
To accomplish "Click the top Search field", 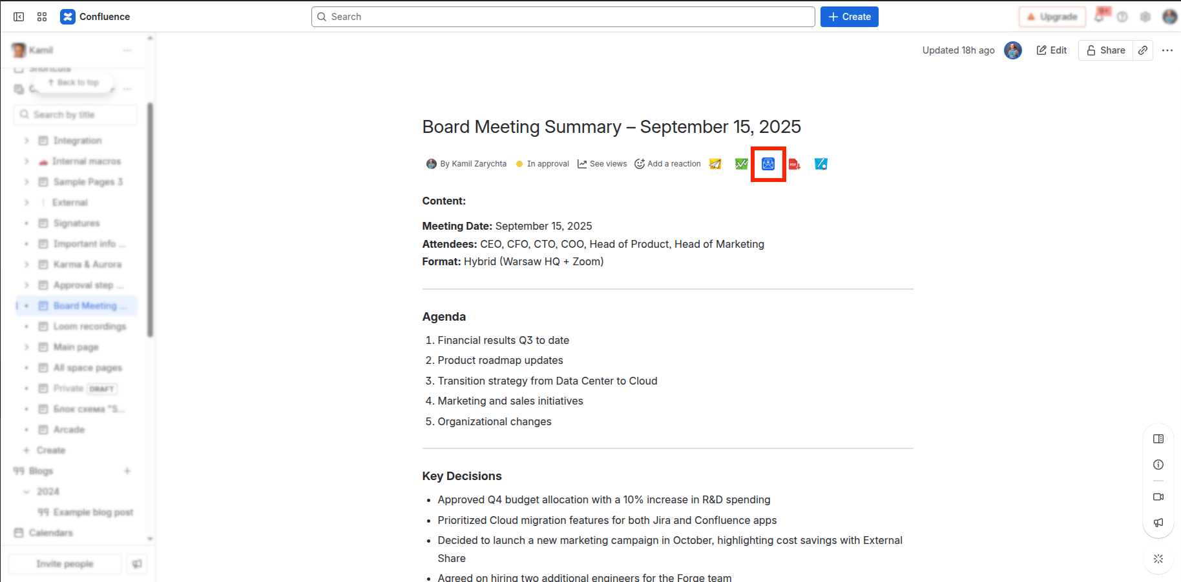I will 563,17.
